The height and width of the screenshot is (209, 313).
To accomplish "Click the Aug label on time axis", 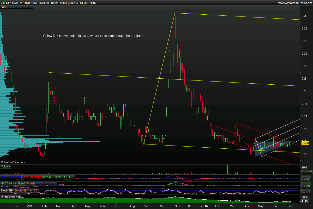I will [132, 206].
